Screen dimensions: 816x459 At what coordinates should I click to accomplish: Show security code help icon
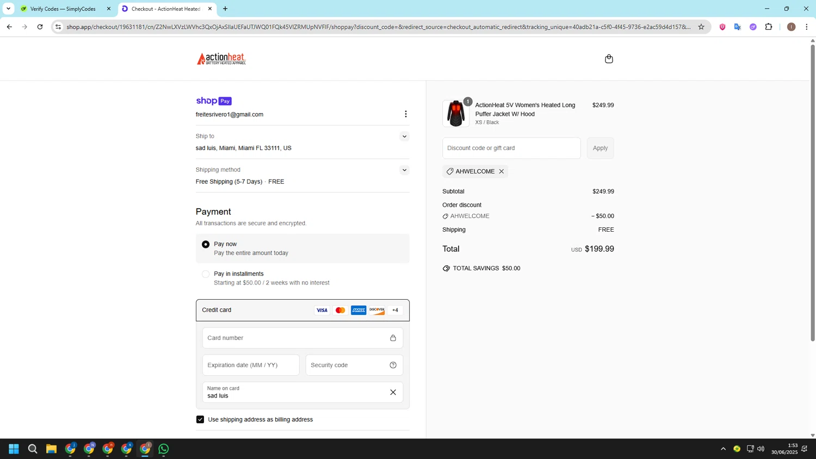coord(393,365)
